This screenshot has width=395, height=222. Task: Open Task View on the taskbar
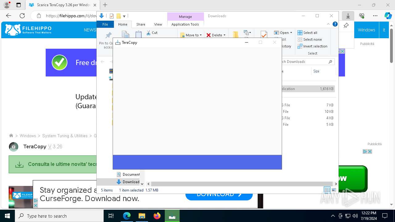pos(111,216)
